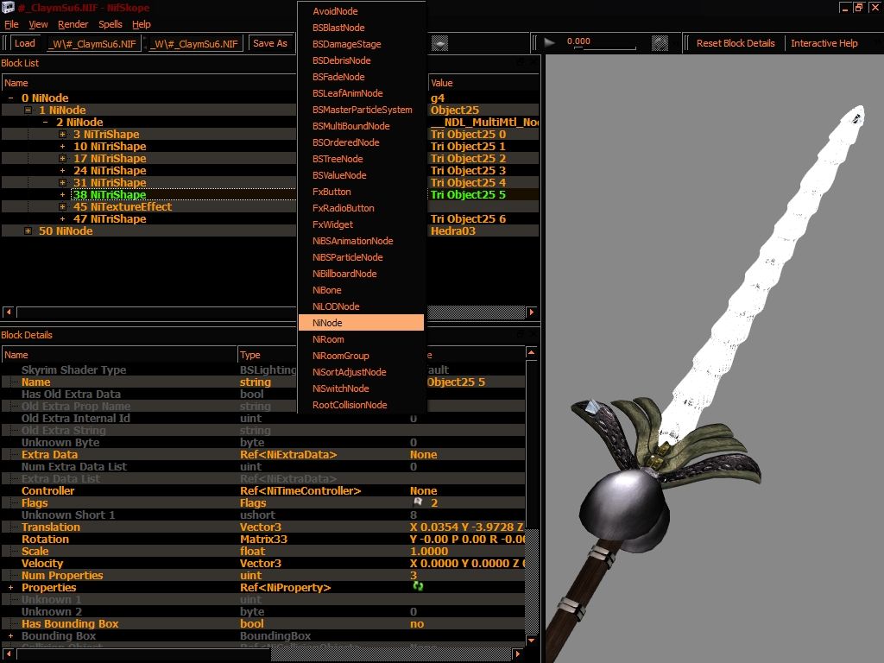Viewport: 884px width, 663px height.
Task: Collapse the 1 NiNode branch
Action: [x=28, y=110]
